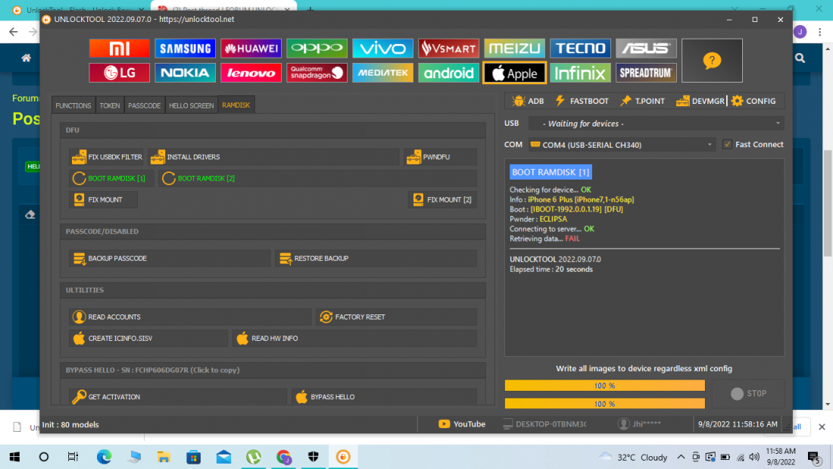The image size is (833, 469).
Task: Click the FIX MOUNT [2] button
Action: (442, 199)
